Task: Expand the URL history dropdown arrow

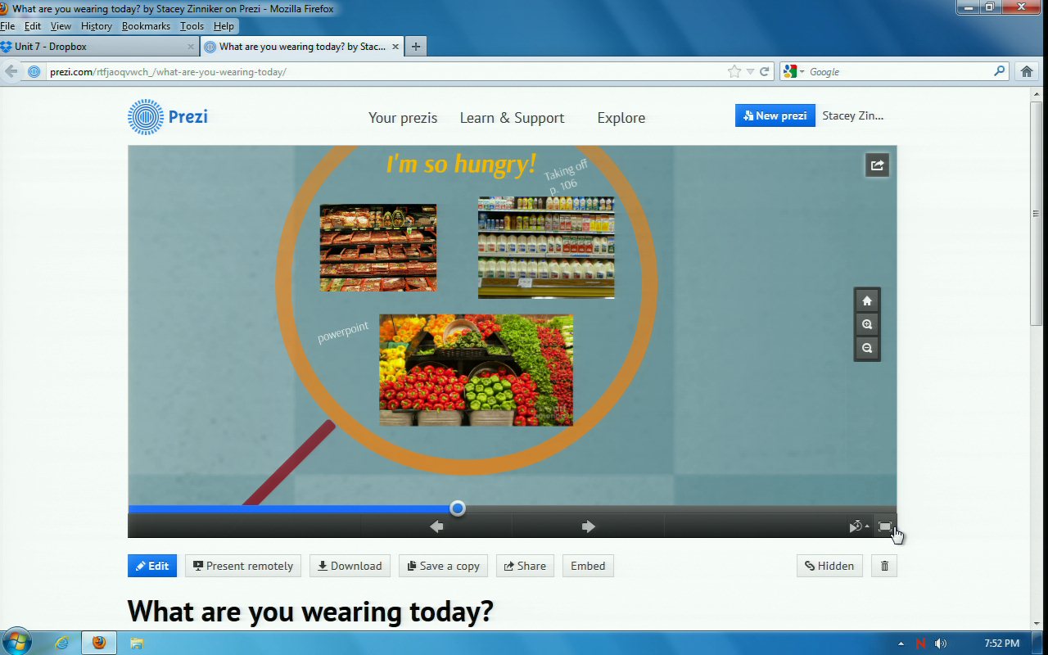Action: pos(750,72)
